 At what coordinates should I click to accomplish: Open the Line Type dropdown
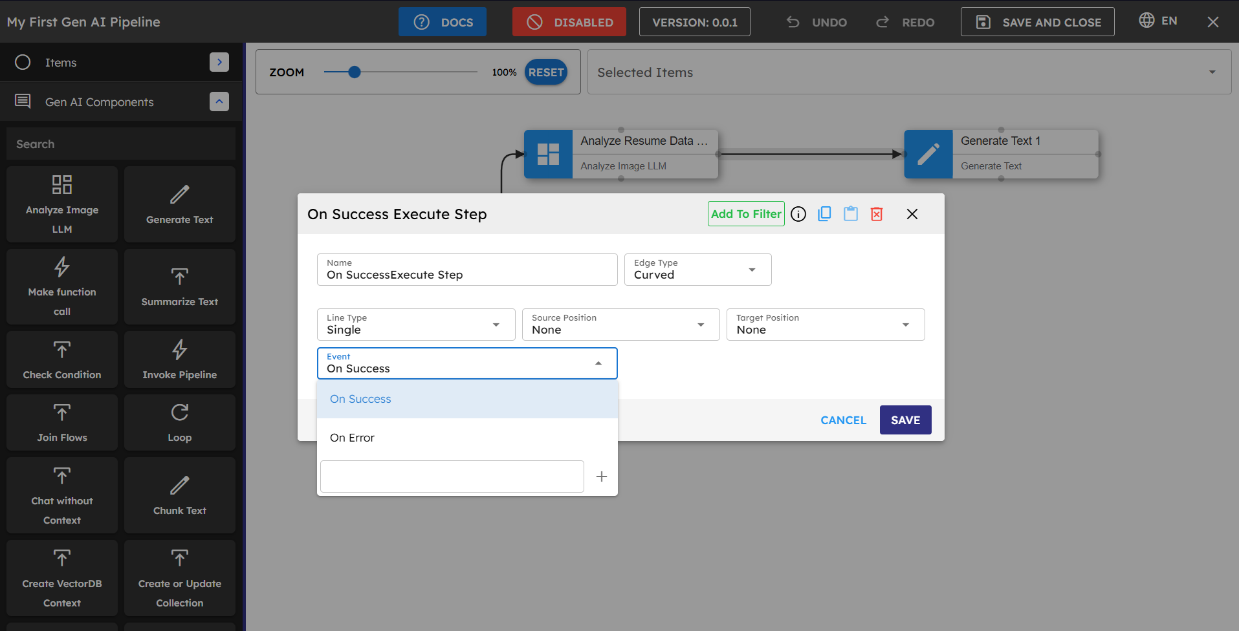click(x=415, y=325)
